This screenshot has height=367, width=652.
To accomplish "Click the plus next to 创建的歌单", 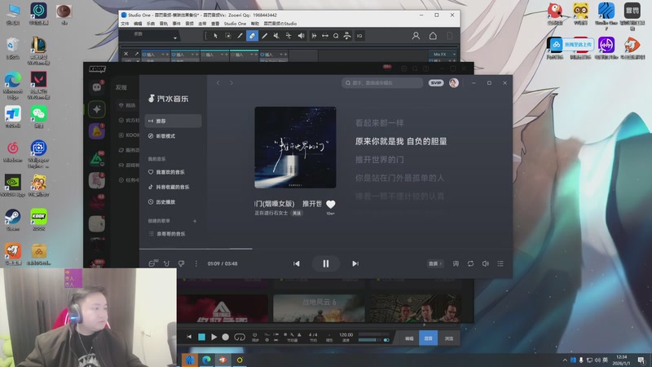I will [x=195, y=221].
